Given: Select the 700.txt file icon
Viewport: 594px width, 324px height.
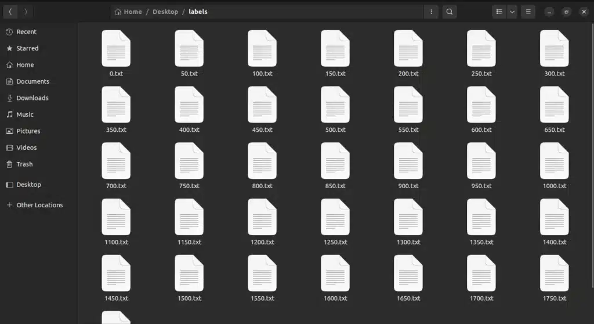Looking at the screenshot, I should tap(116, 161).
